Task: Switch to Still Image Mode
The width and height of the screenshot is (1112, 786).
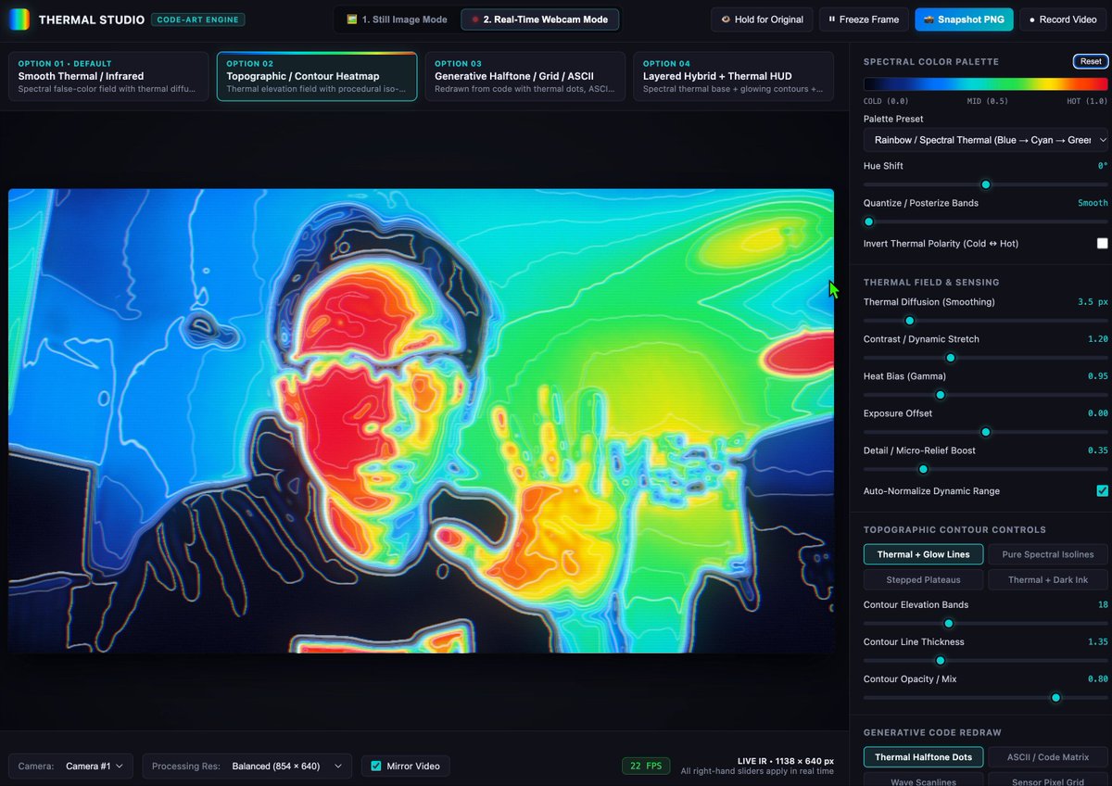Action: click(x=397, y=19)
